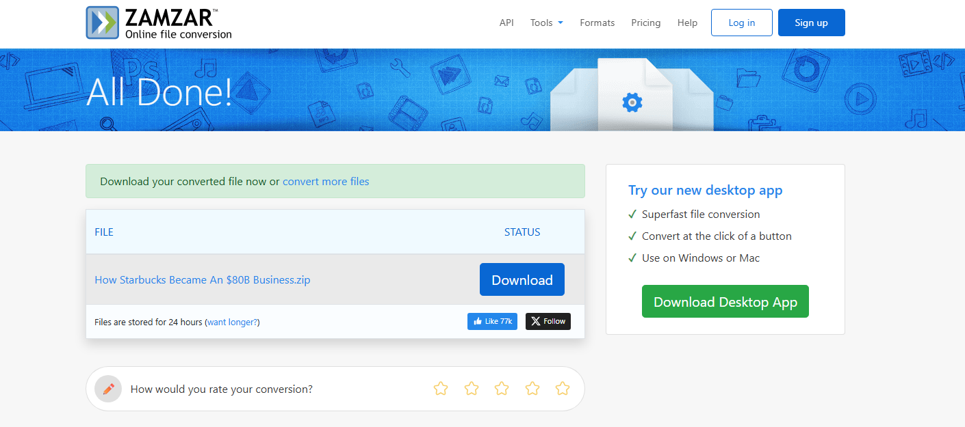
Task: Click the 'How would you rate your conversion?' text
Action: point(222,389)
